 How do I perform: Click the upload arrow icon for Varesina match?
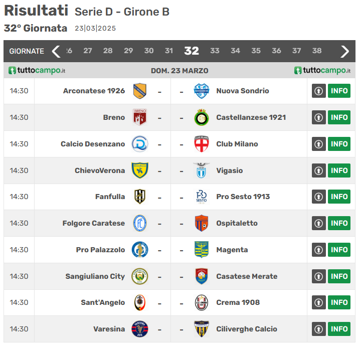click(319, 329)
